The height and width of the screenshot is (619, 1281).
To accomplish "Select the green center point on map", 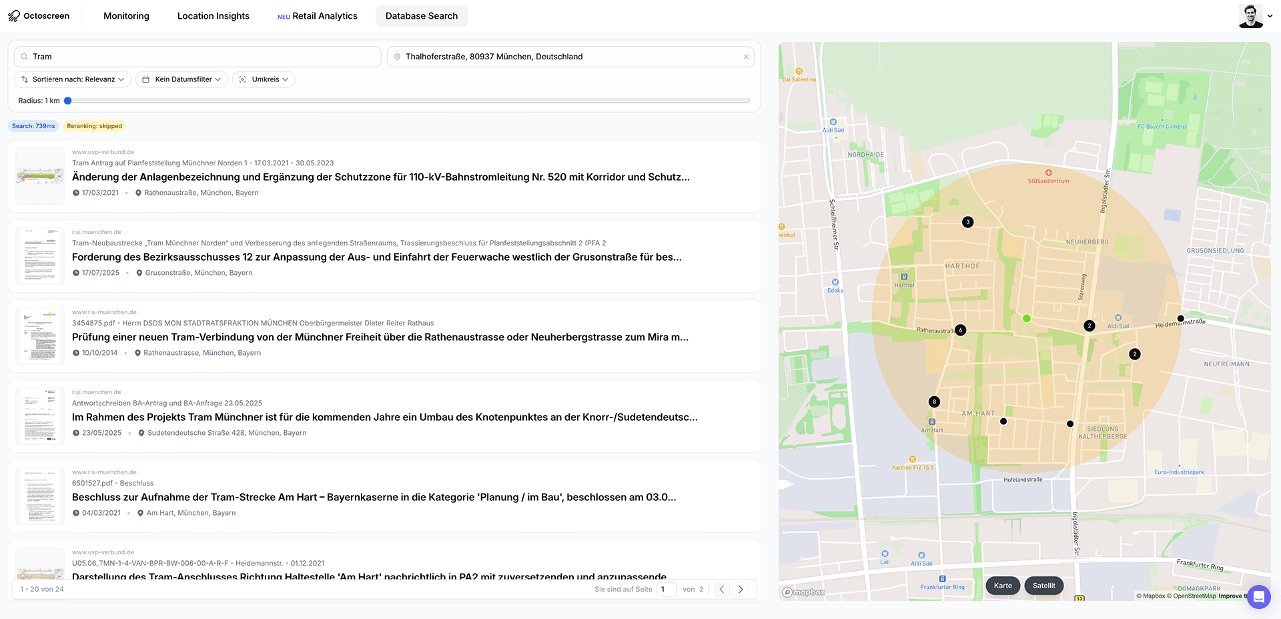I will pyautogui.click(x=1027, y=319).
